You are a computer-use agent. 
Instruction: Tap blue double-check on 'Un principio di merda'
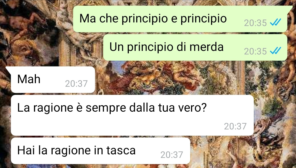276,51
